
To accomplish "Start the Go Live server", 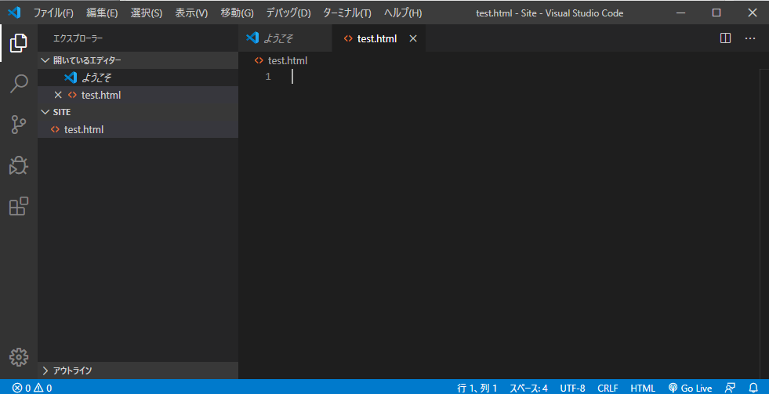I will [690, 388].
